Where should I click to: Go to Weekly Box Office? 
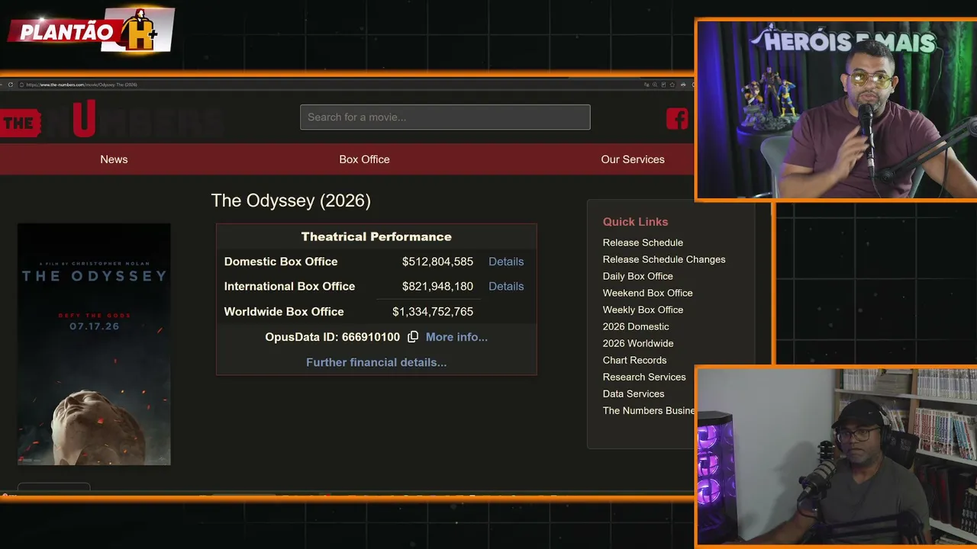click(x=643, y=310)
